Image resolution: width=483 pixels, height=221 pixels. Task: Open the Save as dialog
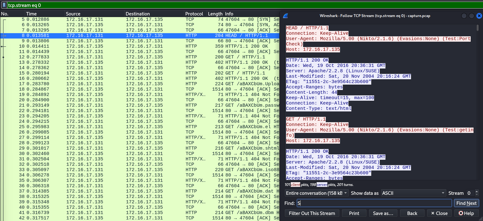(x=383, y=213)
